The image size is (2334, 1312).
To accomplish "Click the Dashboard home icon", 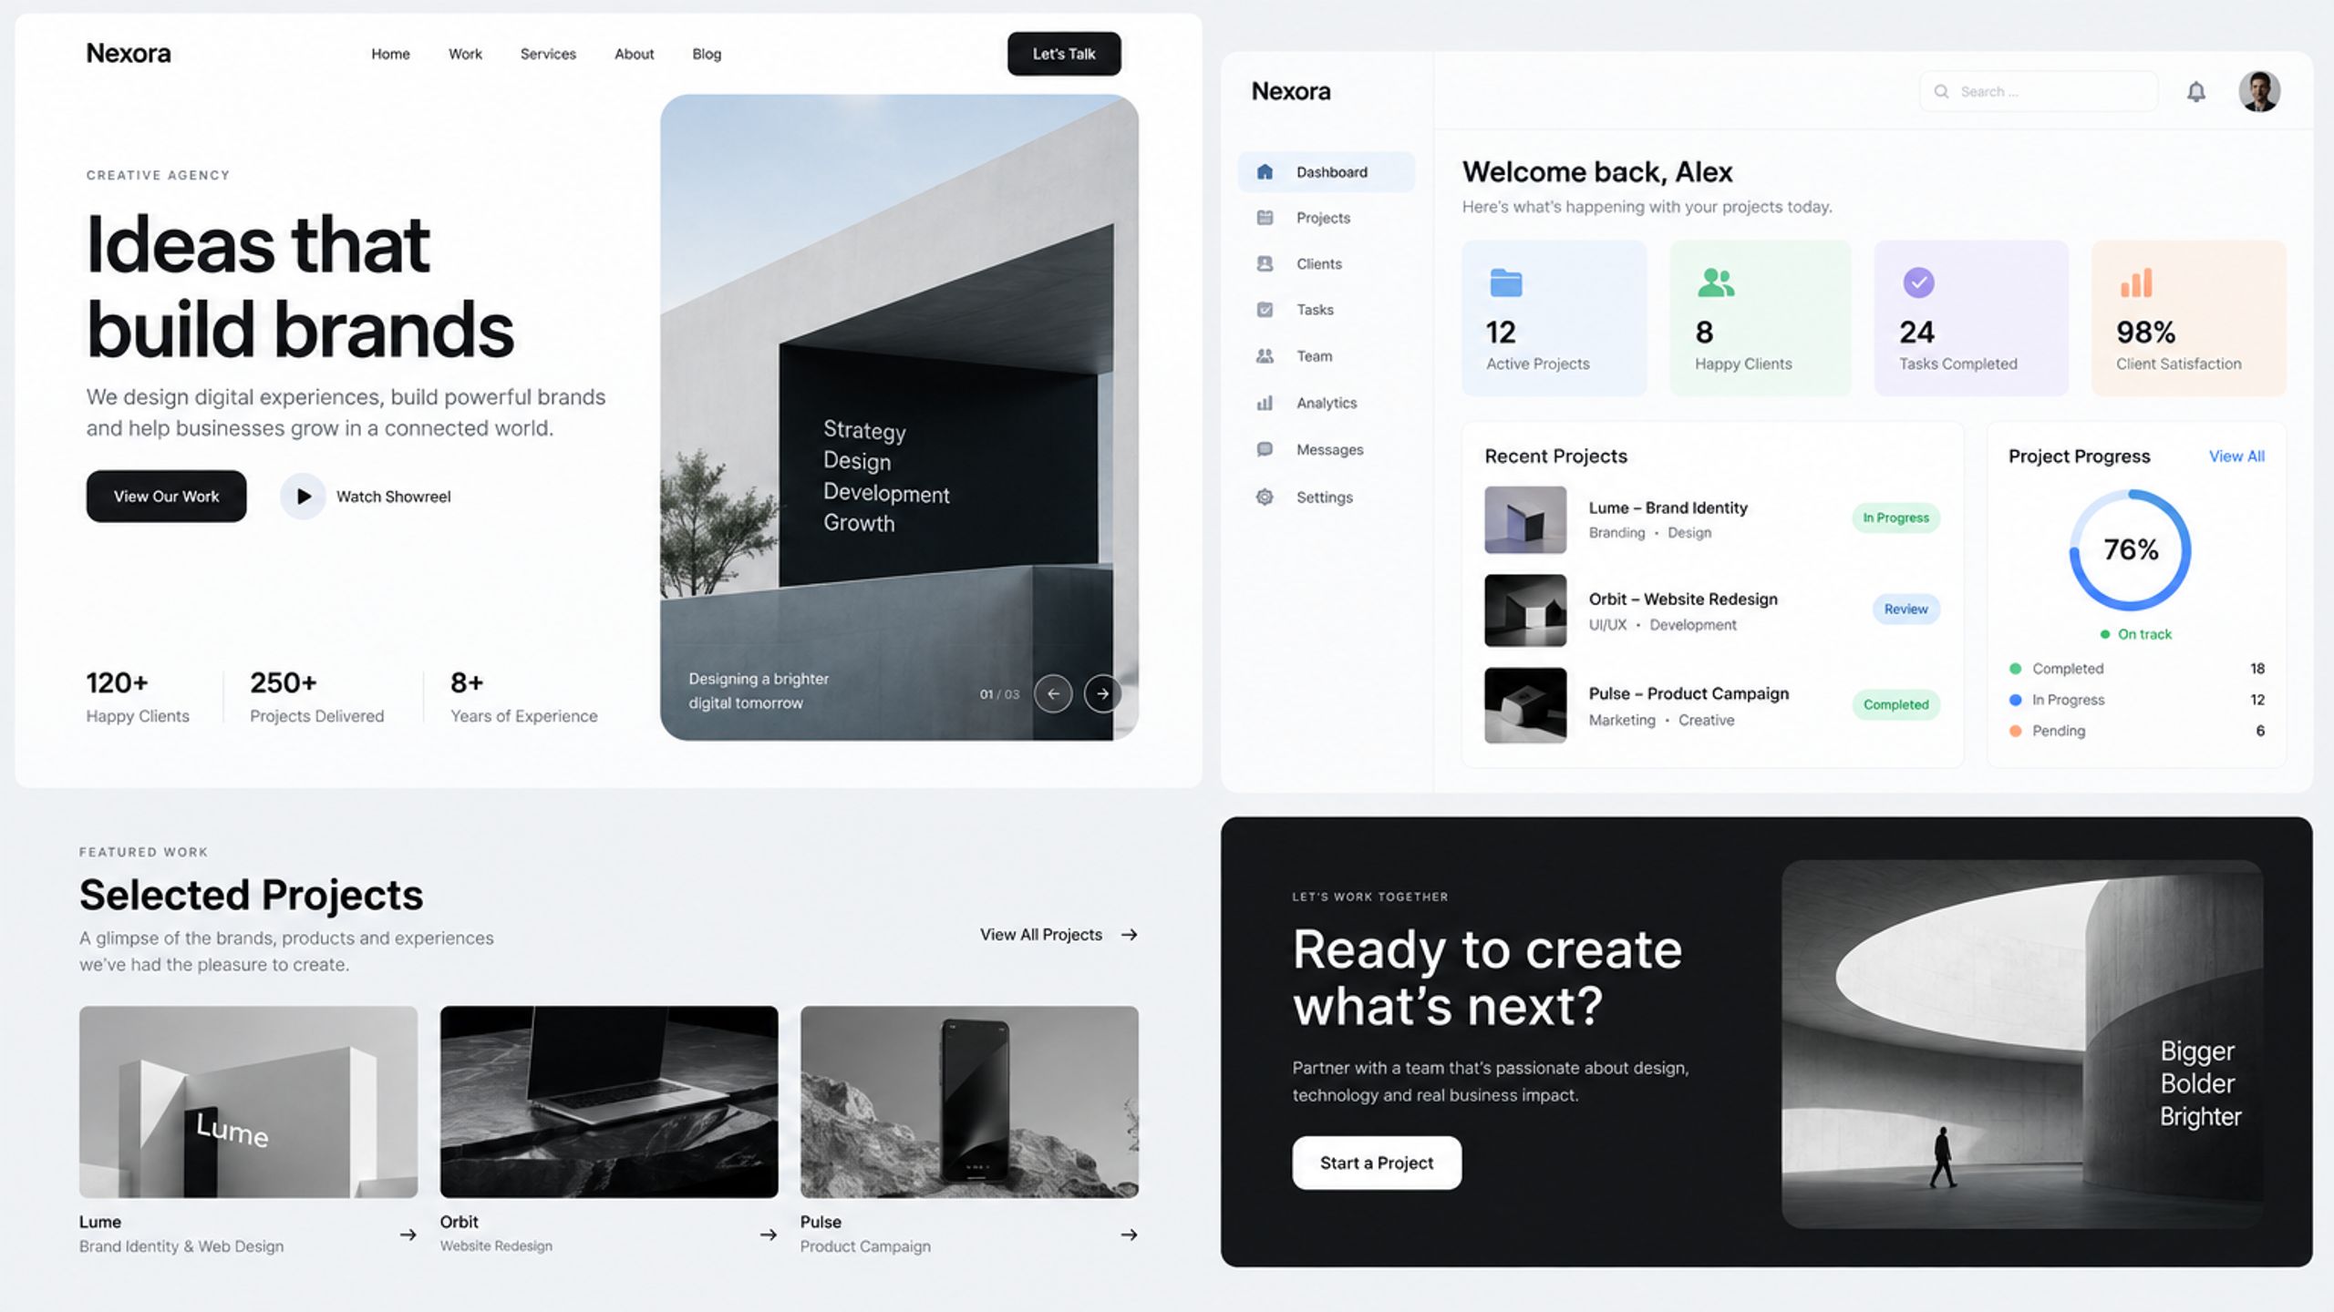I will point(1265,171).
